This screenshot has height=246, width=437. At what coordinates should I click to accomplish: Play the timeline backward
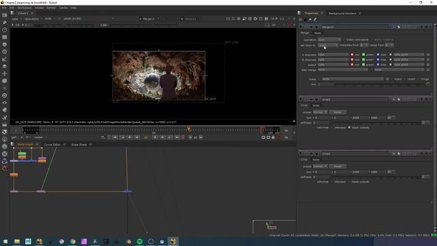[x=137, y=137]
